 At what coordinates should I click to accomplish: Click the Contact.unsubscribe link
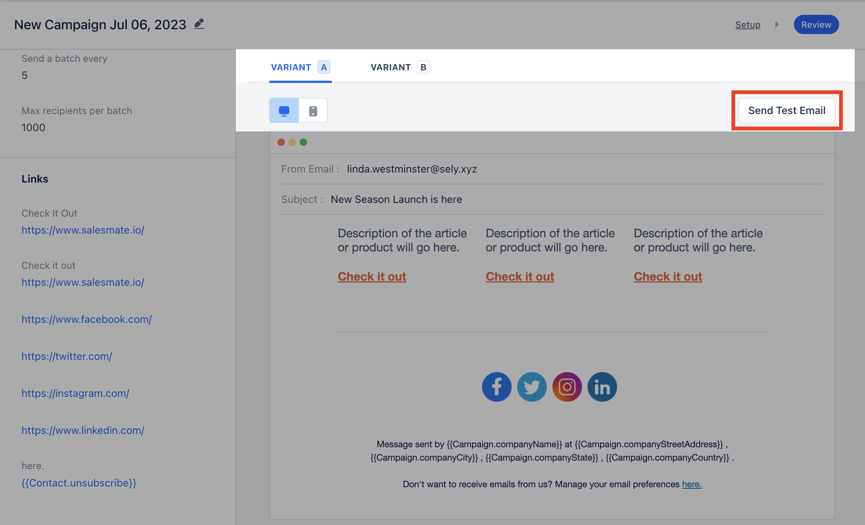point(79,483)
